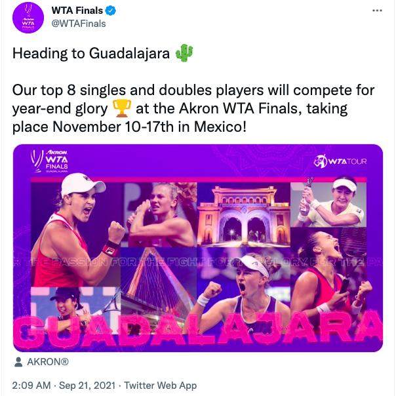This screenshot has width=396, height=396.
Task: Click the blue verified badge
Action: pyautogui.click(x=112, y=10)
